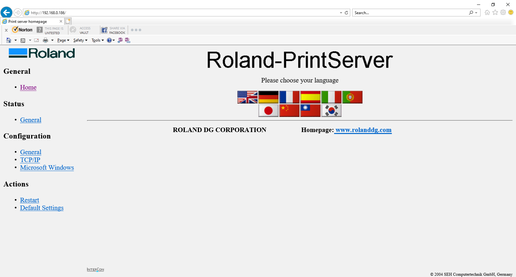516x277 pixels.
Task: Click the blue Help question mark icon
Action: click(109, 40)
